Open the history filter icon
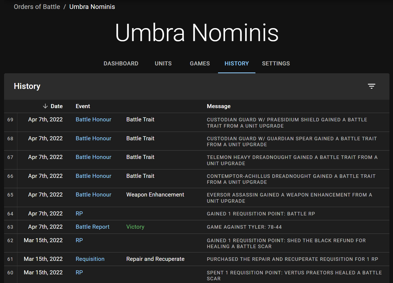This screenshot has width=393, height=283. (x=371, y=86)
